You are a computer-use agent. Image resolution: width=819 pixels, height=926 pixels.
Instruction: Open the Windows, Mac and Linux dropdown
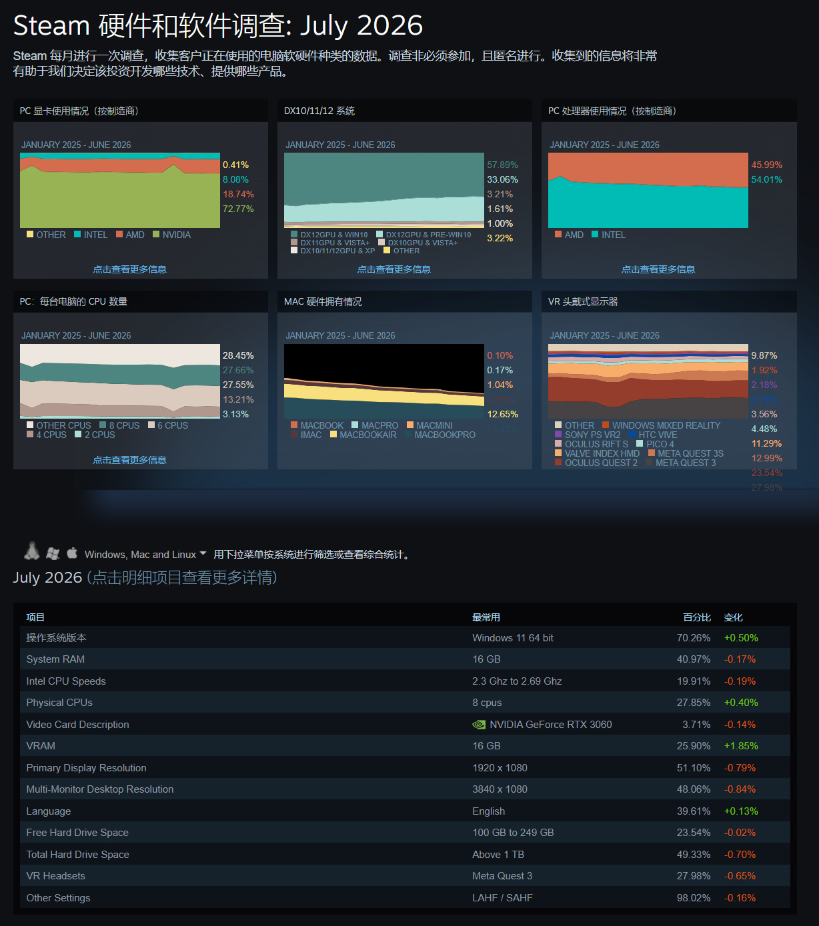point(145,555)
